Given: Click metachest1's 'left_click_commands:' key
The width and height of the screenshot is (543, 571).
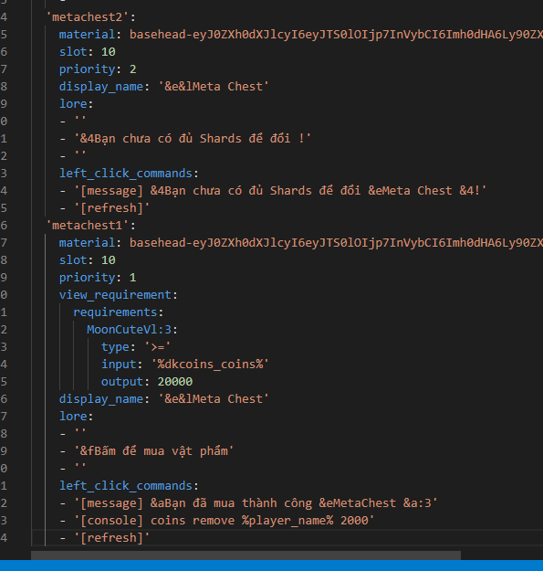Looking at the screenshot, I should (129, 486).
